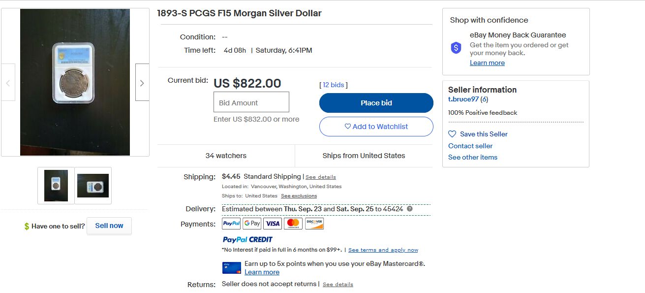Click the Discover card icon
Screen dimensions: 645x293
[x=314, y=224]
